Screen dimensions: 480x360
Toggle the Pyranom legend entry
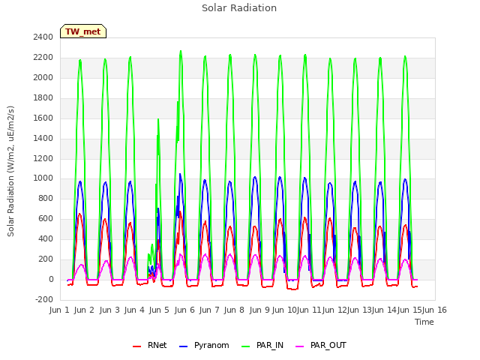click(x=204, y=345)
